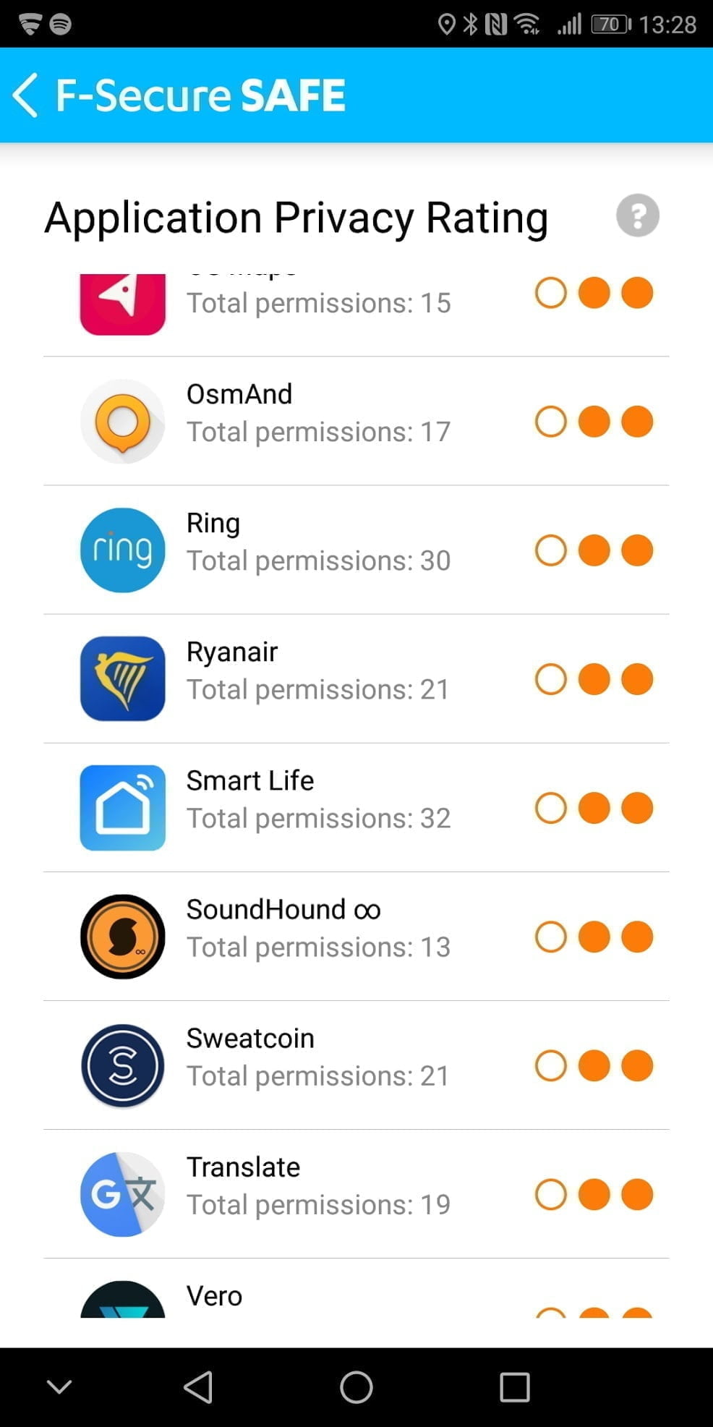Select the Ryanair app icon
Image resolution: width=713 pixels, height=1427 pixels.
click(x=122, y=679)
